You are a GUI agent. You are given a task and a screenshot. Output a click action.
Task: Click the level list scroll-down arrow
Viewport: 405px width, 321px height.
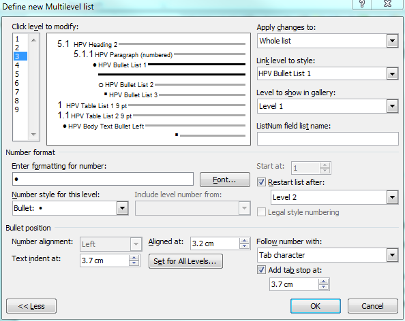33,134
